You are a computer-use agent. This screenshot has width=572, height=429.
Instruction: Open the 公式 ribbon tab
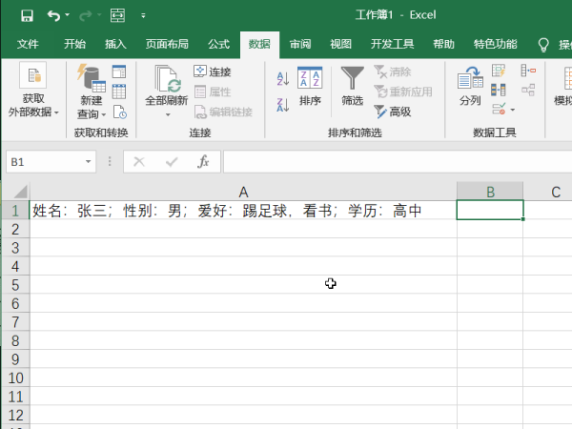(218, 44)
